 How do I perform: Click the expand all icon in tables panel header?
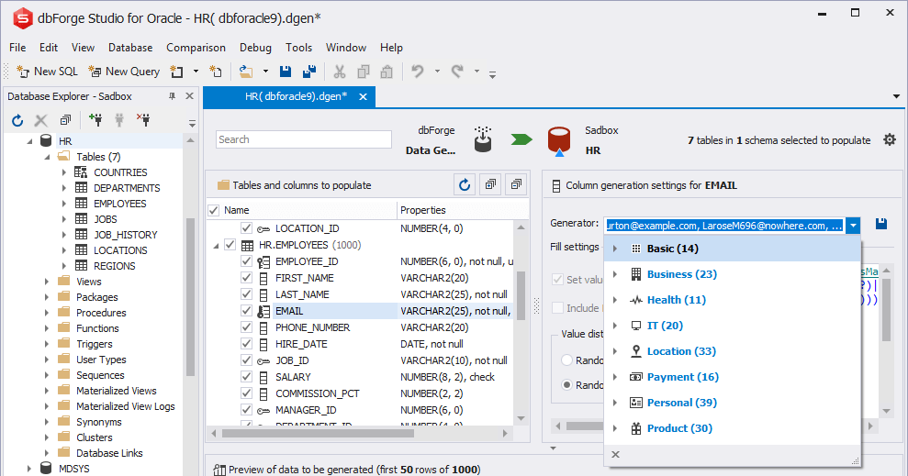click(490, 184)
